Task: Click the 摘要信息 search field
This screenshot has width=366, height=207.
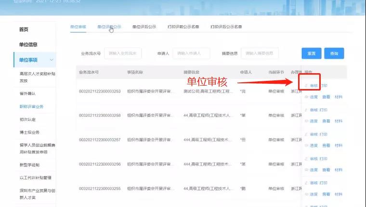Action: click(260, 53)
